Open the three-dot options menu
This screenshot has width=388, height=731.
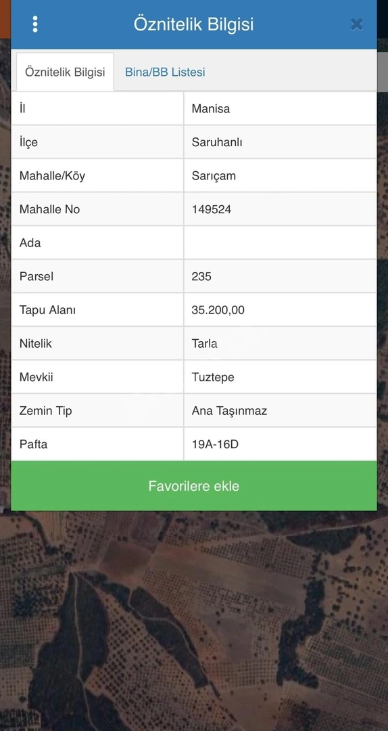(x=35, y=24)
